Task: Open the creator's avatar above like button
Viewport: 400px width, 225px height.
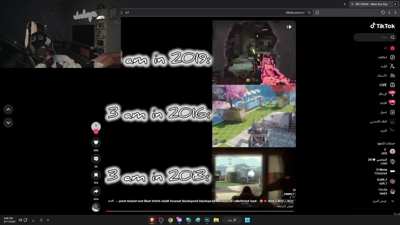Action: (96, 126)
